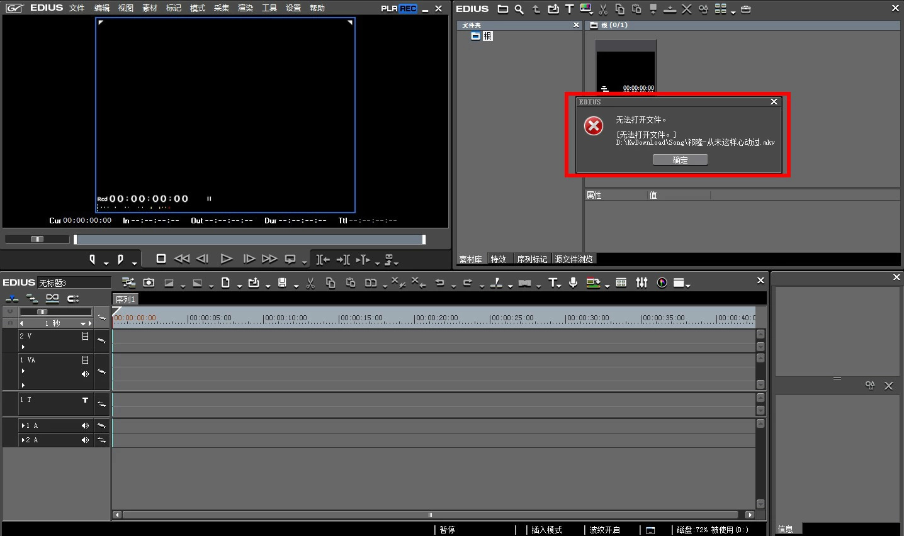Image resolution: width=904 pixels, height=536 pixels.
Task: Switch to the 特效 tab
Action: (x=498, y=259)
